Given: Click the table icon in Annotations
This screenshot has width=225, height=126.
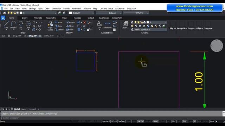Looking at the screenshot, I should pyautogui.click(x=114, y=30).
